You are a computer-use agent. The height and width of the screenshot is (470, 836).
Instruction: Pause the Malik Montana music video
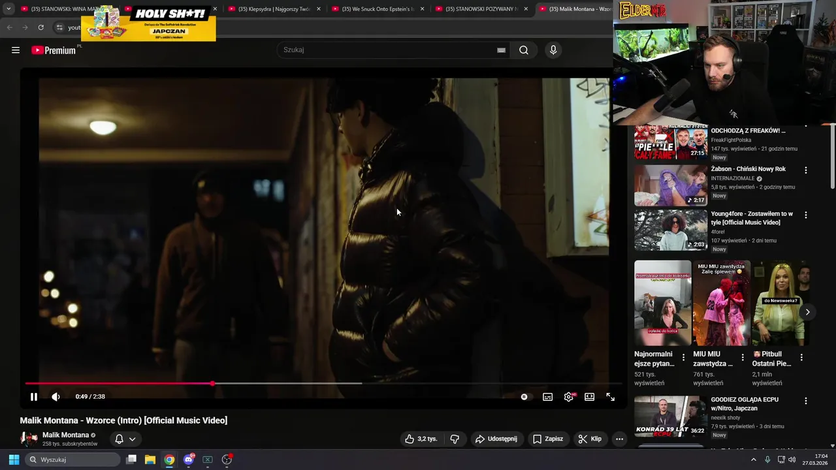pos(34,397)
